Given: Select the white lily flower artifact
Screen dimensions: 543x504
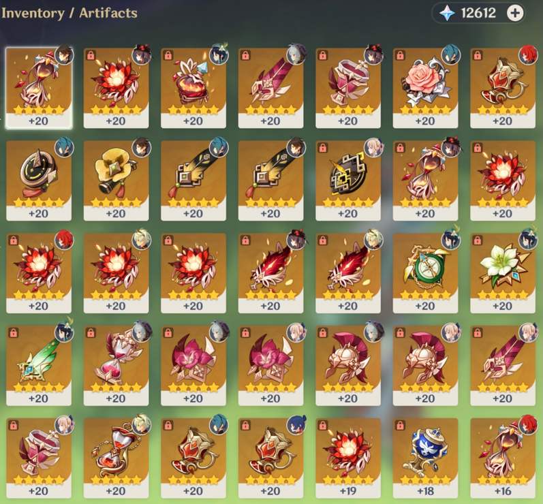Looking at the screenshot, I should 503,272.
